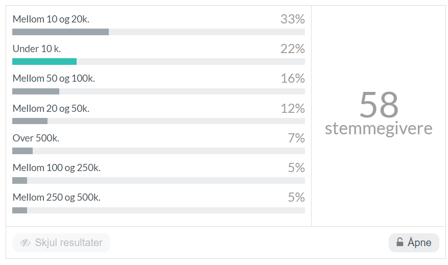
Task: Hide results with Skjul resultater button
Action: pos(61,243)
